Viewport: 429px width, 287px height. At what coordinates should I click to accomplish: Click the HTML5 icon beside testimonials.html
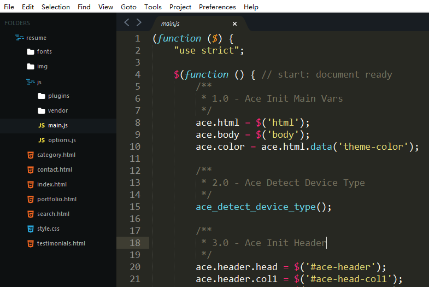pos(31,244)
